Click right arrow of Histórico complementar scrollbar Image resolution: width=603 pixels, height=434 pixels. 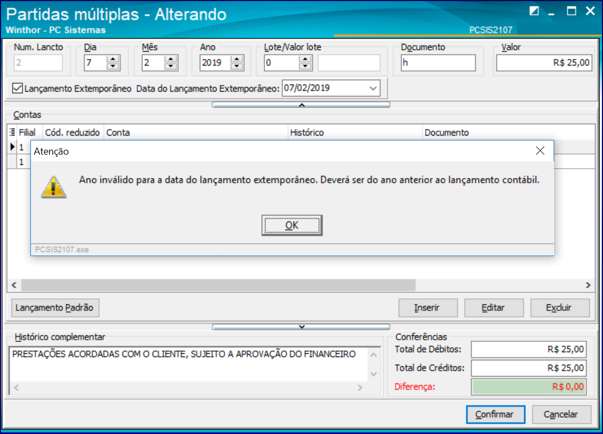(x=360, y=387)
